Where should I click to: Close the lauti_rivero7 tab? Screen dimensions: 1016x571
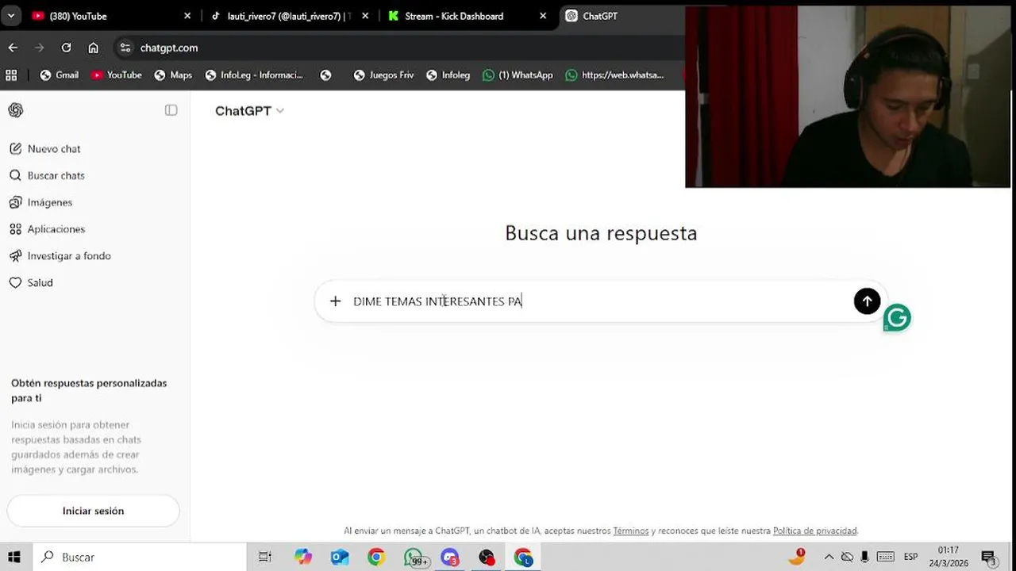pos(365,16)
